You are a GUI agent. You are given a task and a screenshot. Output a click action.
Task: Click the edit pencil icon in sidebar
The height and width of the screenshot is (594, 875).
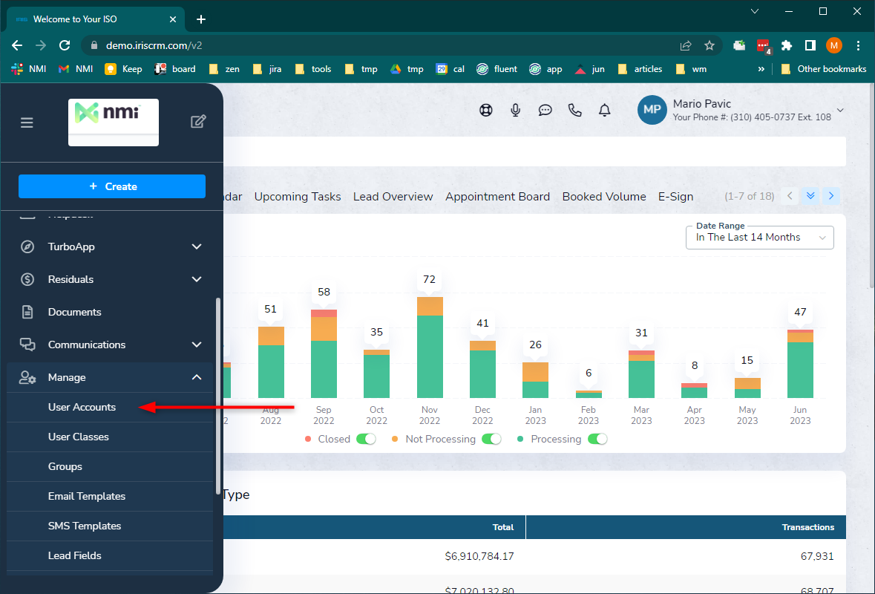(x=198, y=122)
